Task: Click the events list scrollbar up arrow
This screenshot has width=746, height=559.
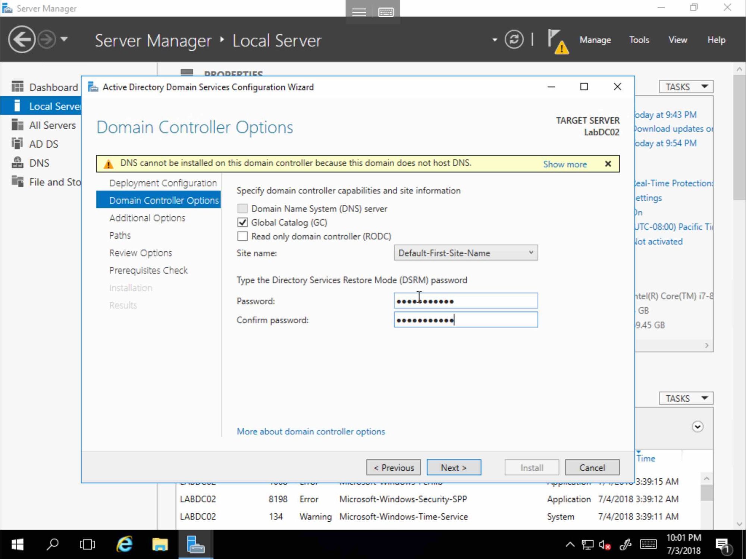Action: (706, 478)
